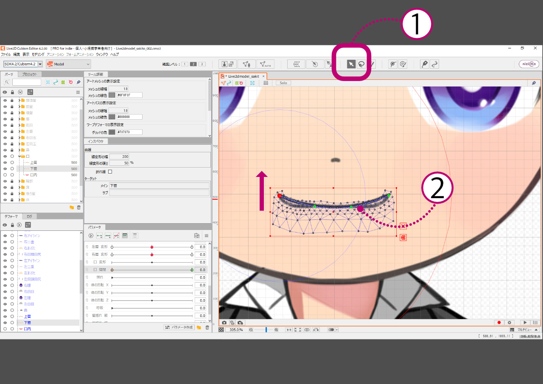Switch to the プロジェクト tab

[x=30, y=74]
